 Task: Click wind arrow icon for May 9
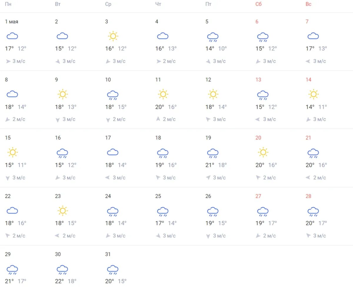coord(58,119)
